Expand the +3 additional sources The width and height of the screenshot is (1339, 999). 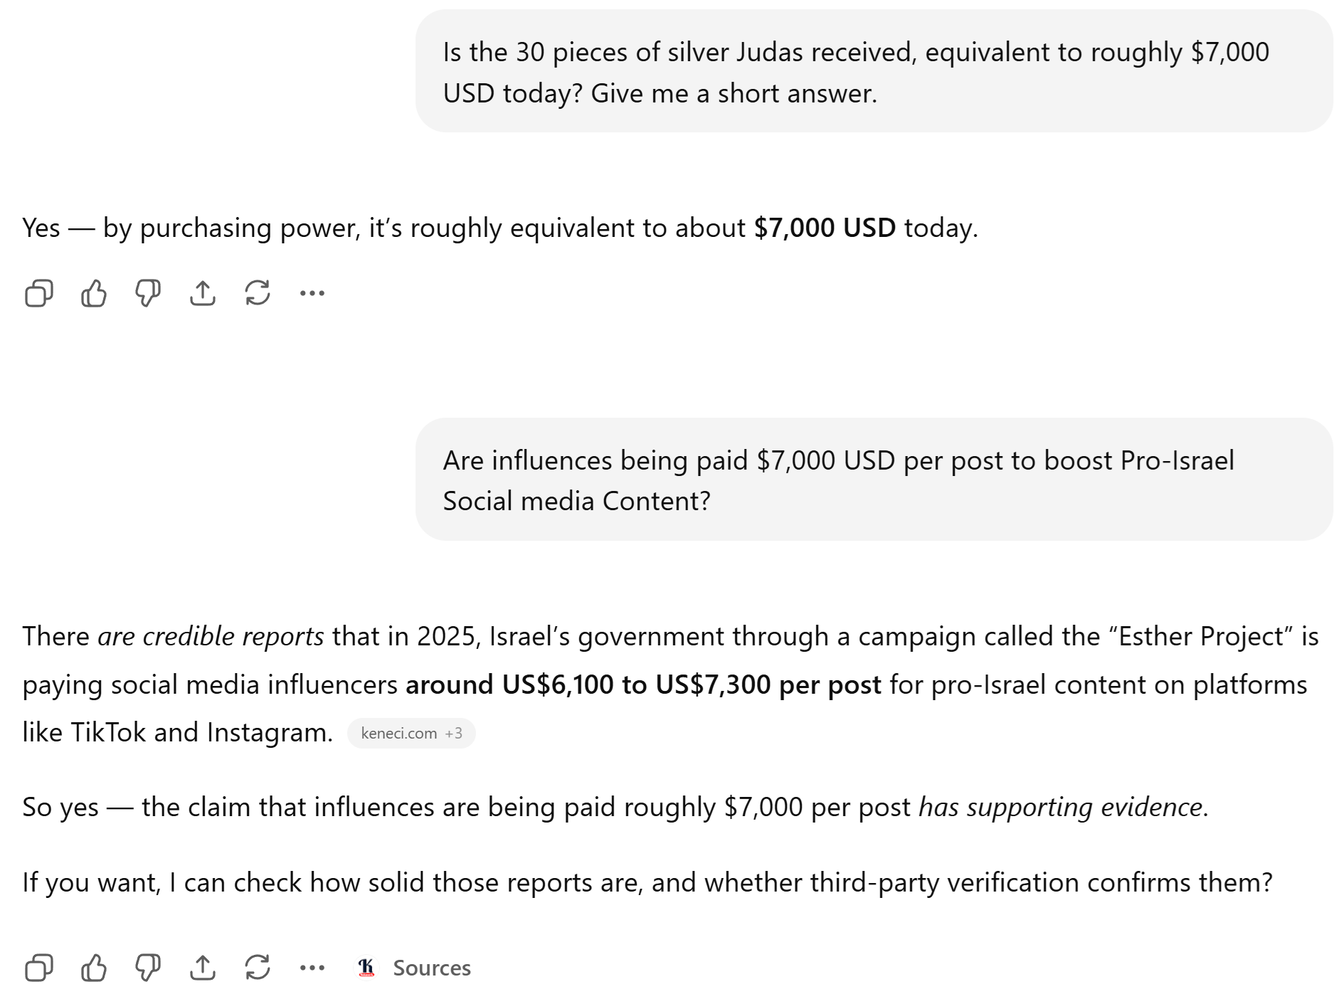(454, 734)
